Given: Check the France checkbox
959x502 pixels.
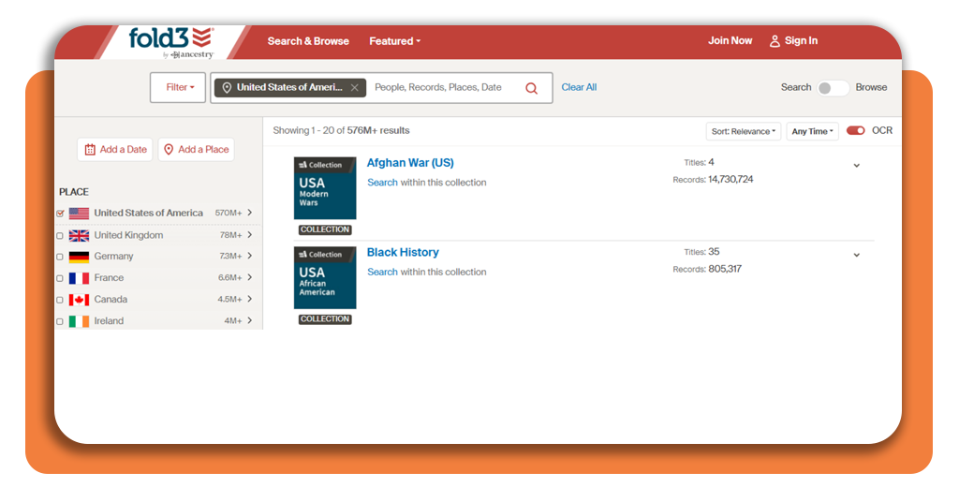Looking at the screenshot, I should coord(60,278).
